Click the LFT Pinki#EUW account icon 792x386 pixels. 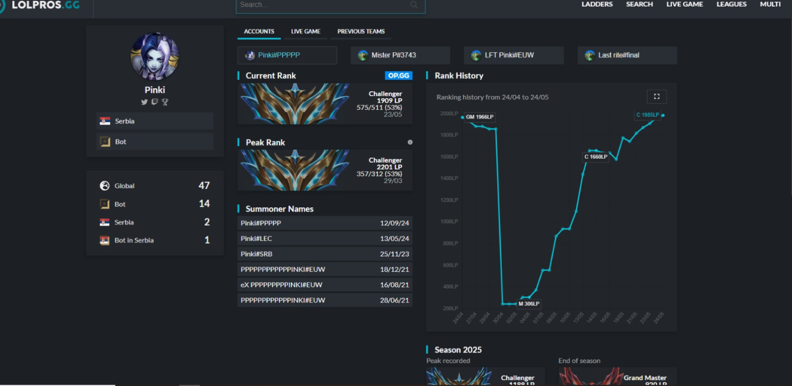coord(476,56)
